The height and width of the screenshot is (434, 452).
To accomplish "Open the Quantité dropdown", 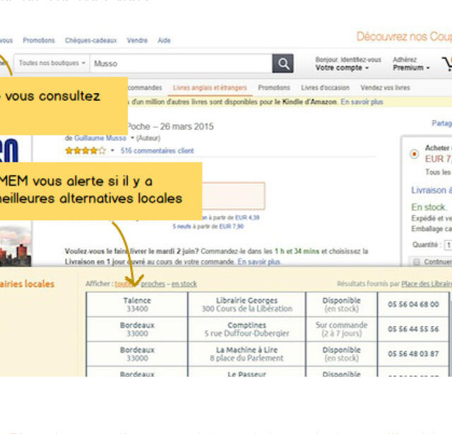I will pyautogui.click(x=448, y=245).
